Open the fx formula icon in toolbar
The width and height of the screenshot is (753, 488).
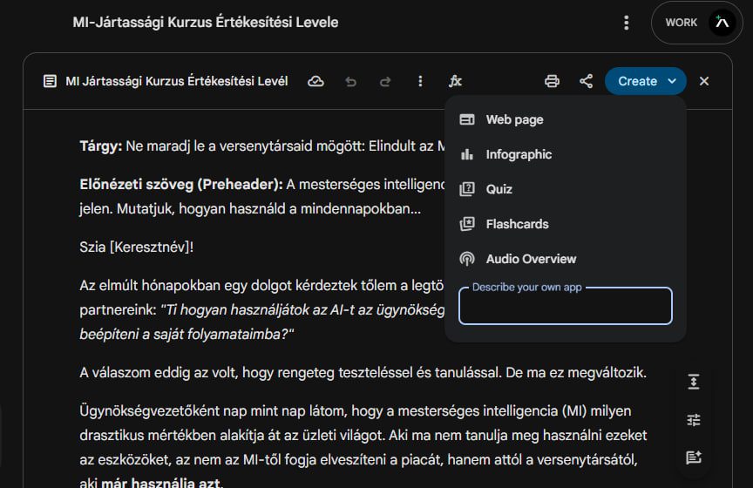click(x=455, y=81)
